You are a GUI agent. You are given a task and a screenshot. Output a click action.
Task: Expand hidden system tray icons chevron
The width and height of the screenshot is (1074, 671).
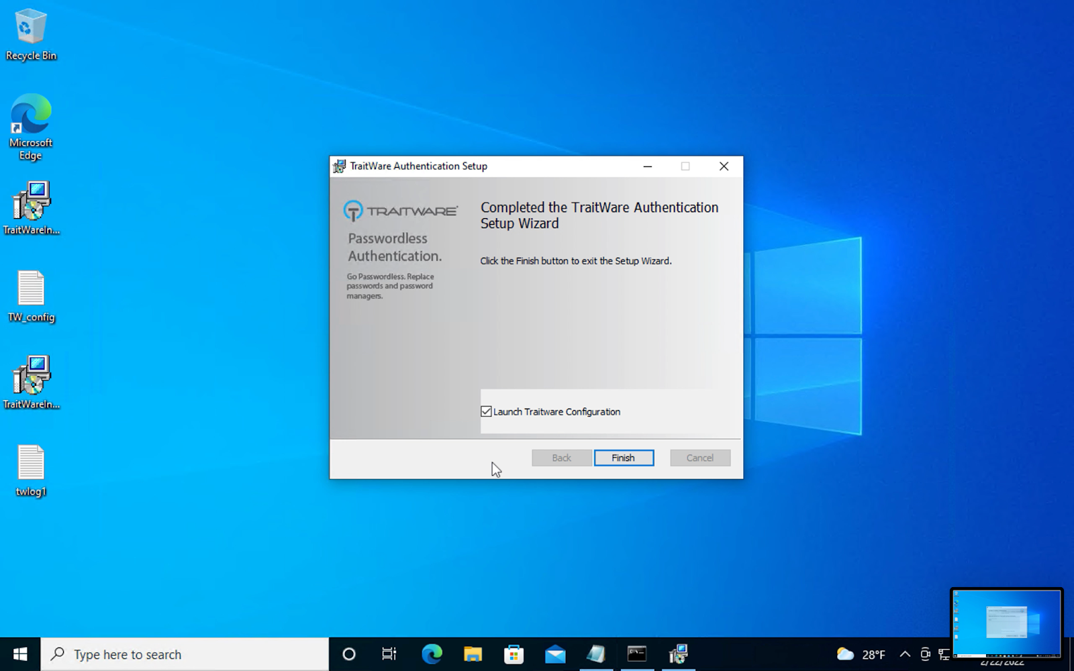coord(905,654)
